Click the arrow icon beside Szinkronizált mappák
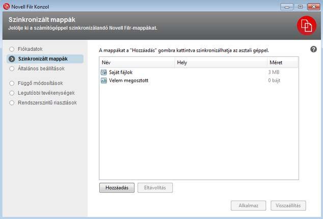The height and width of the screenshot is (219, 323). pos(12,59)
